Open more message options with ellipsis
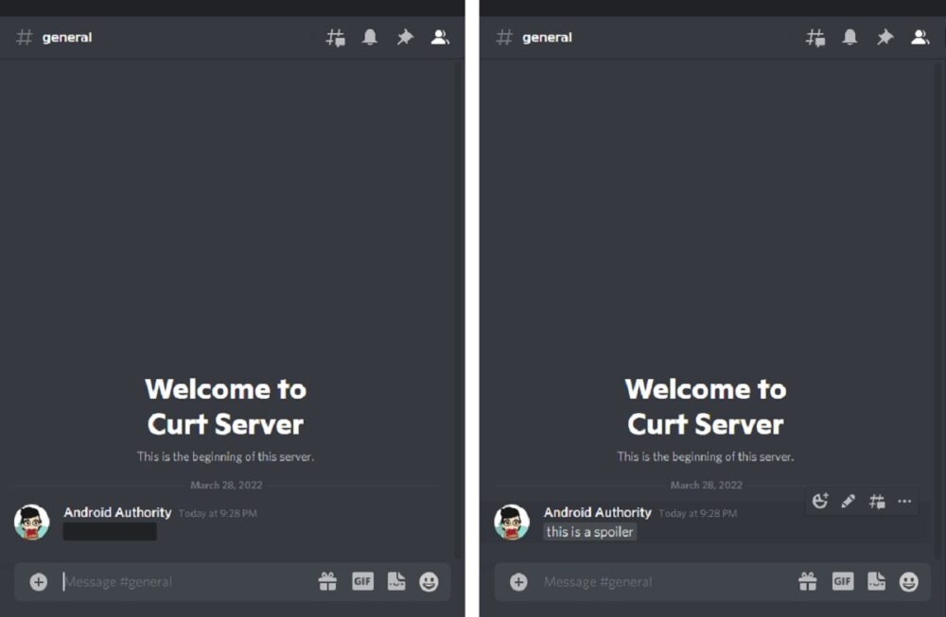 pos(902,501)
